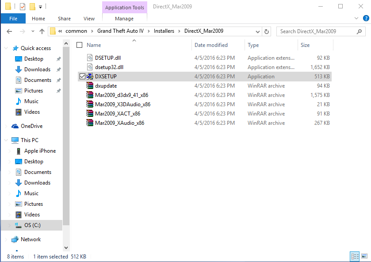This screenshot has width=371, height=262.
Task: Expand the OS (C:) drive node
Action: coord(10,225)
